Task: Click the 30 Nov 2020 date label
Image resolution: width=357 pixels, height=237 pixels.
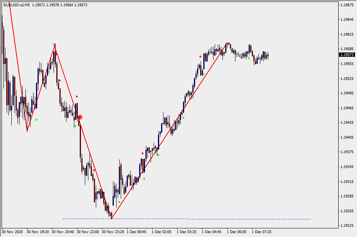Action: click(x=13, y=232)
